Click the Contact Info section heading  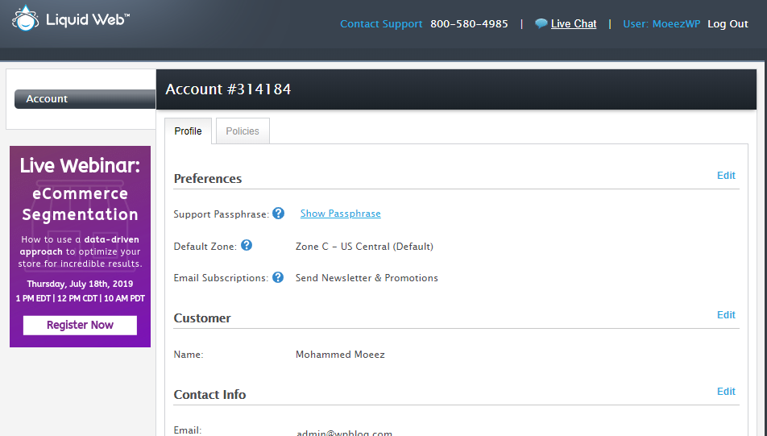(209, 394)
